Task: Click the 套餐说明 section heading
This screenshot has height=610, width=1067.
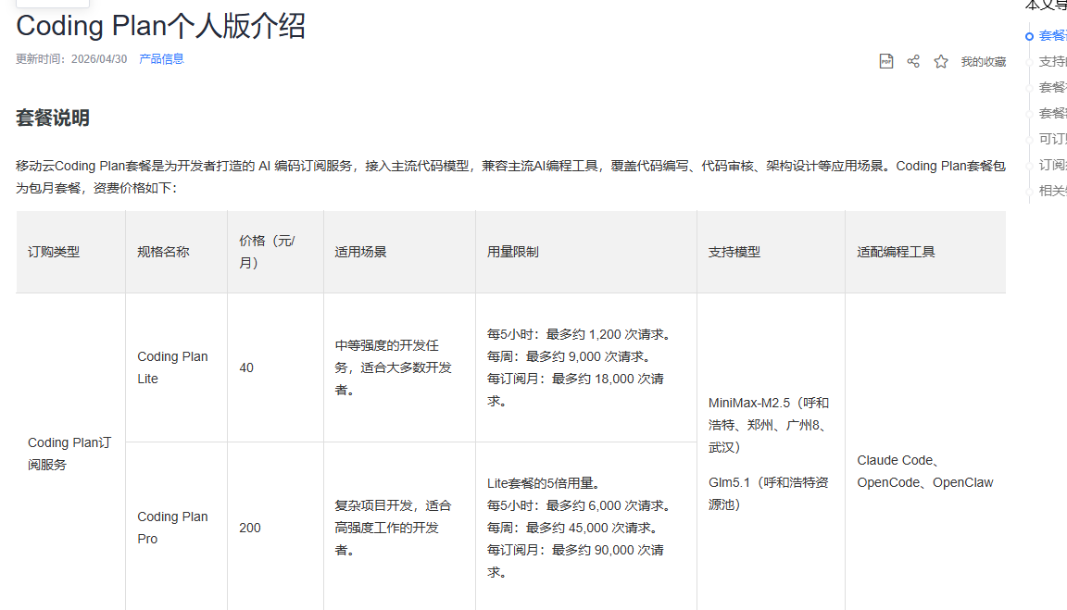Action: tap(53, 118)
